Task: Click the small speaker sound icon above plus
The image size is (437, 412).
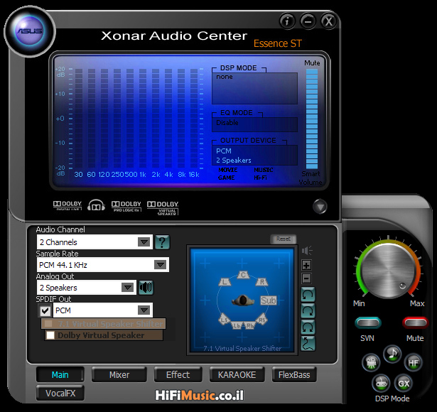Action: click(x=307, y=251)
